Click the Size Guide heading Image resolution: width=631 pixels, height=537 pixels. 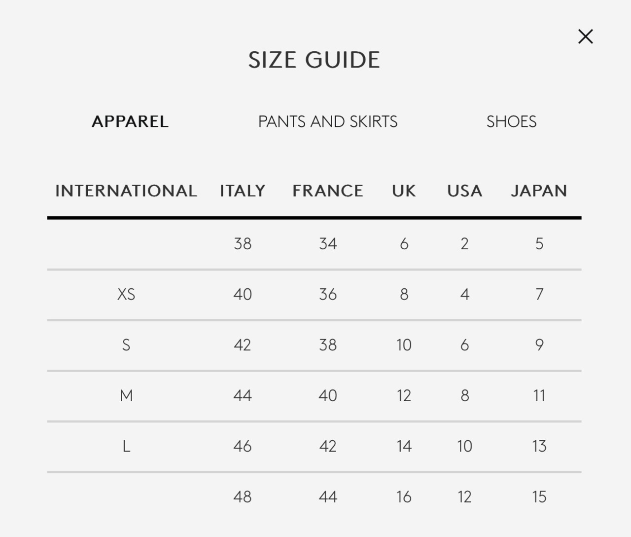coord(314,60)
